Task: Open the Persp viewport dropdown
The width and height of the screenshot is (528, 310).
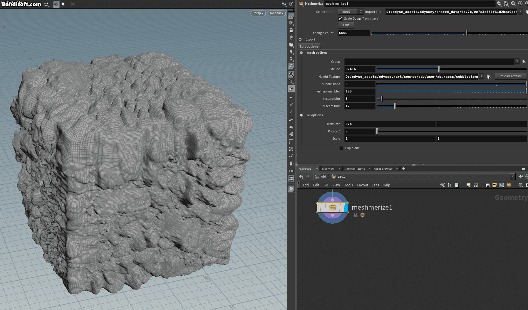Action: [x=258, y=13]
